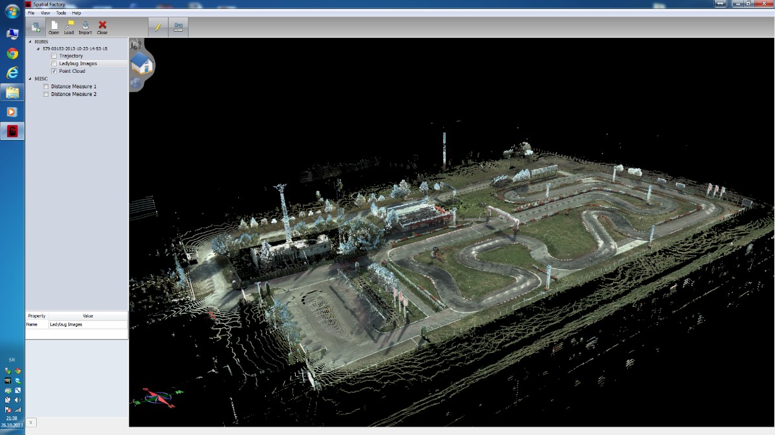775x435 pixels.
Task: Click the network signal bars tray icon
Action: (x=17, y=409)
